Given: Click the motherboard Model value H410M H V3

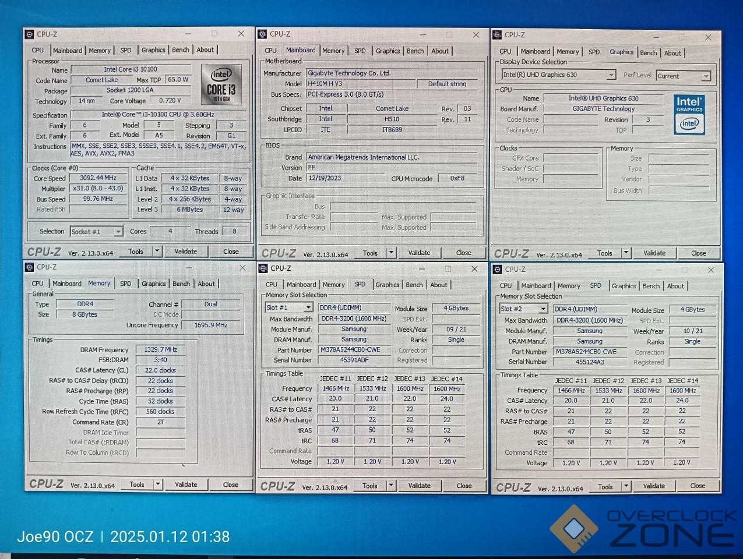Looking at the screenshot, I should pyautogui.click(x=361, y=84).
